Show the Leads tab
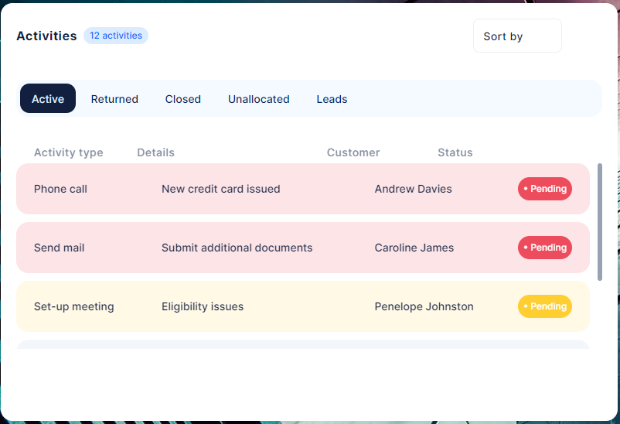This screenshot has height=424, width=620. click(332, 99)
